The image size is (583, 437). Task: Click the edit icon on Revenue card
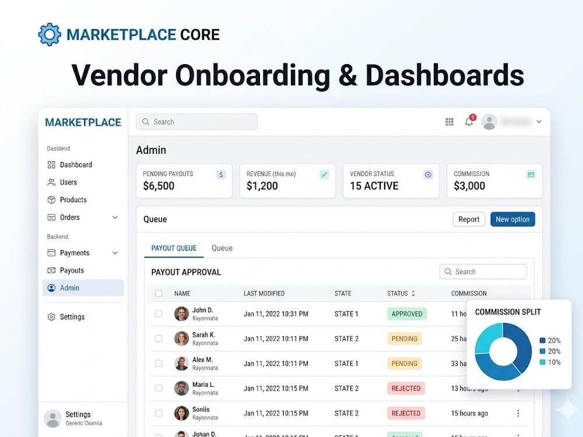click(x=324, y=174)
